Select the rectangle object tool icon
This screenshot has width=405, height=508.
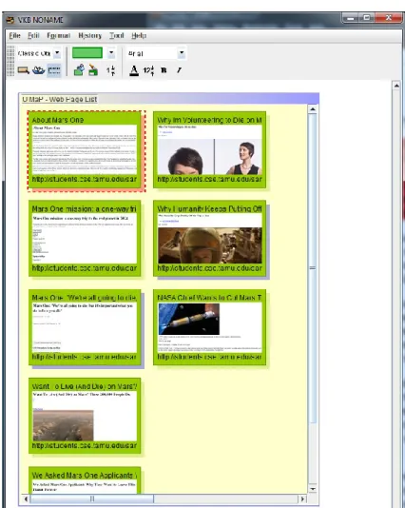(24, 70)
